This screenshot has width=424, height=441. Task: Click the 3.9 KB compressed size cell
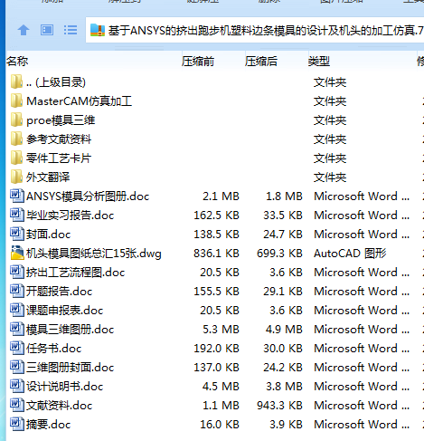pyautogui.click(x=286, y=425)
